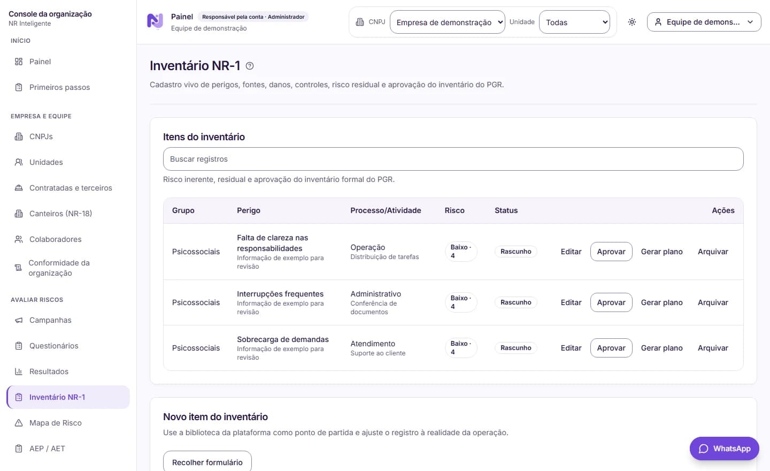Click the CNPJs building icon in sidebar

tap(19, 136)
